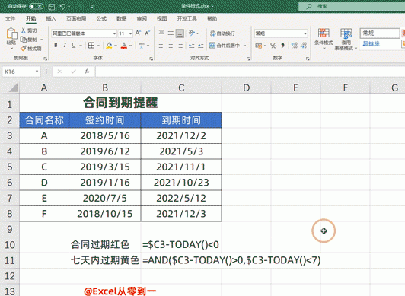
Task: Switch to the 数据 (Data) tab
Action: (121, 18)
